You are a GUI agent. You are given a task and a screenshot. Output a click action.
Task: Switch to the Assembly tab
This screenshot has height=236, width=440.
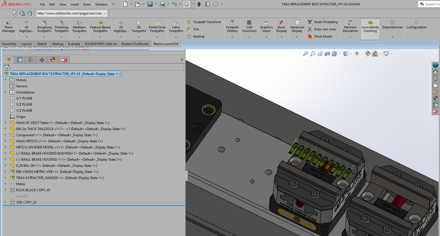[9, 44]
